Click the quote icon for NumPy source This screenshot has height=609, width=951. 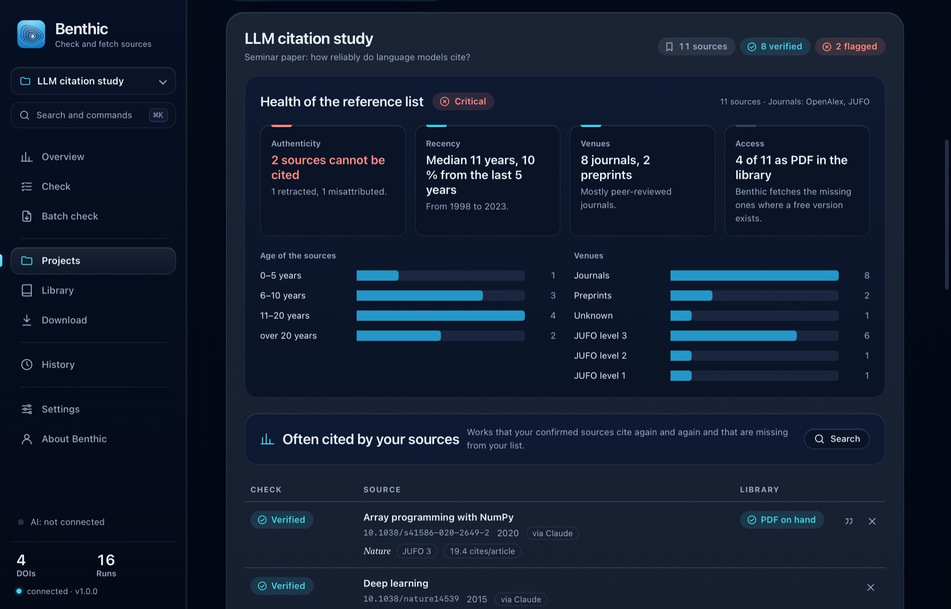(x=849, y=521)
